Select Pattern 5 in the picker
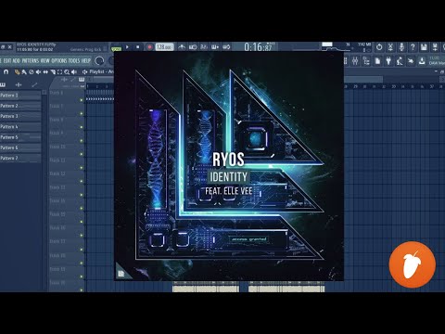Viewport: 445px width, 334px height. click(20, 137)
